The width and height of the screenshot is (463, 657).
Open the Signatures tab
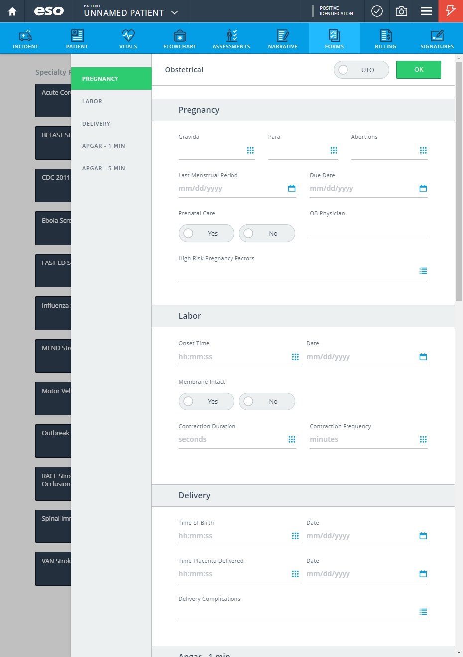(x=437, y=38)
